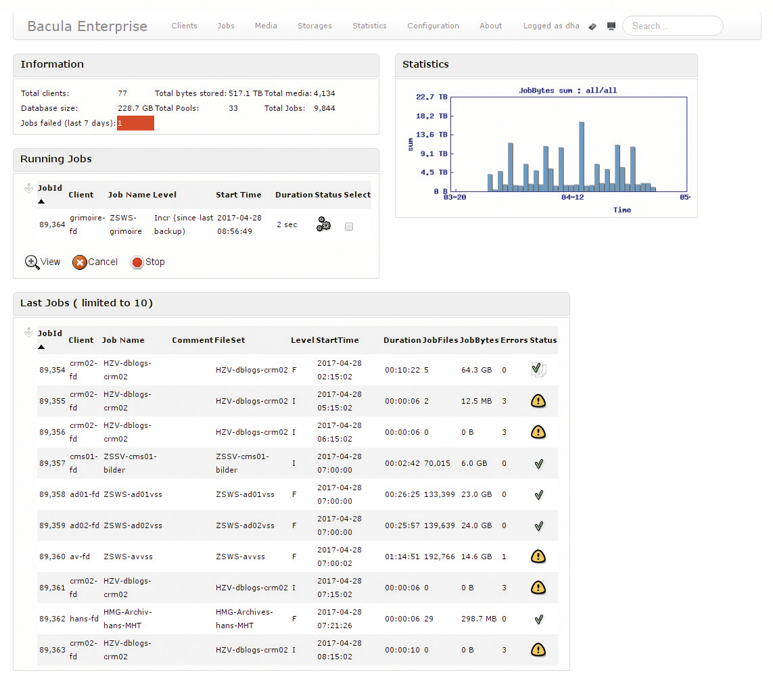Click the red failed jobs indicator bar
773x685 pixels.
[135, 123]
